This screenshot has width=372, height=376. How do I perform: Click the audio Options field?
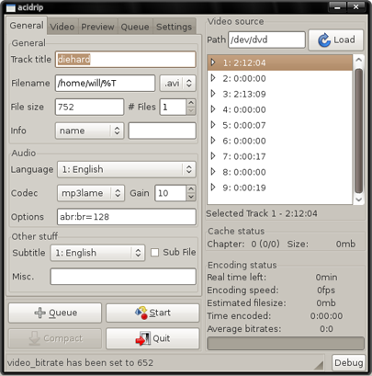(x=127, y=217)
